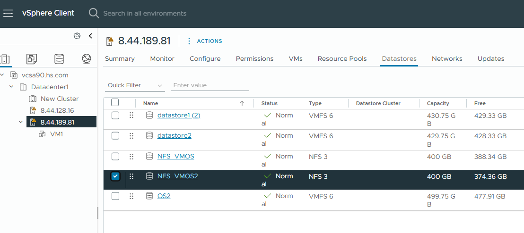Collapse the vcsa90.hs.com tree node
The width and height of the screenshot is (524, 233).
point(2,75)
